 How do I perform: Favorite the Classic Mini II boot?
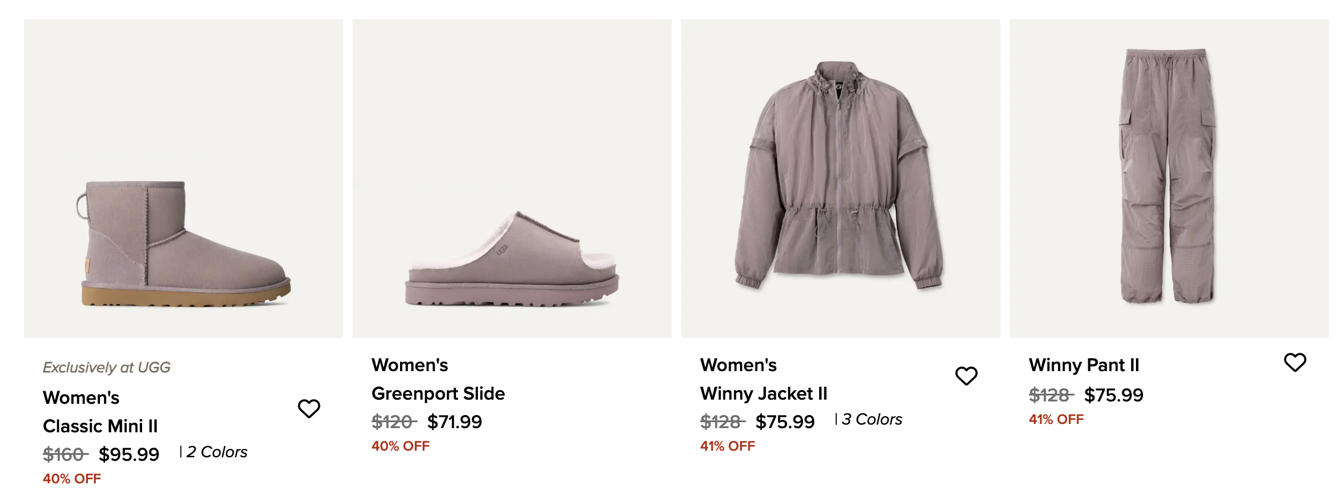[x=309, y=409]
